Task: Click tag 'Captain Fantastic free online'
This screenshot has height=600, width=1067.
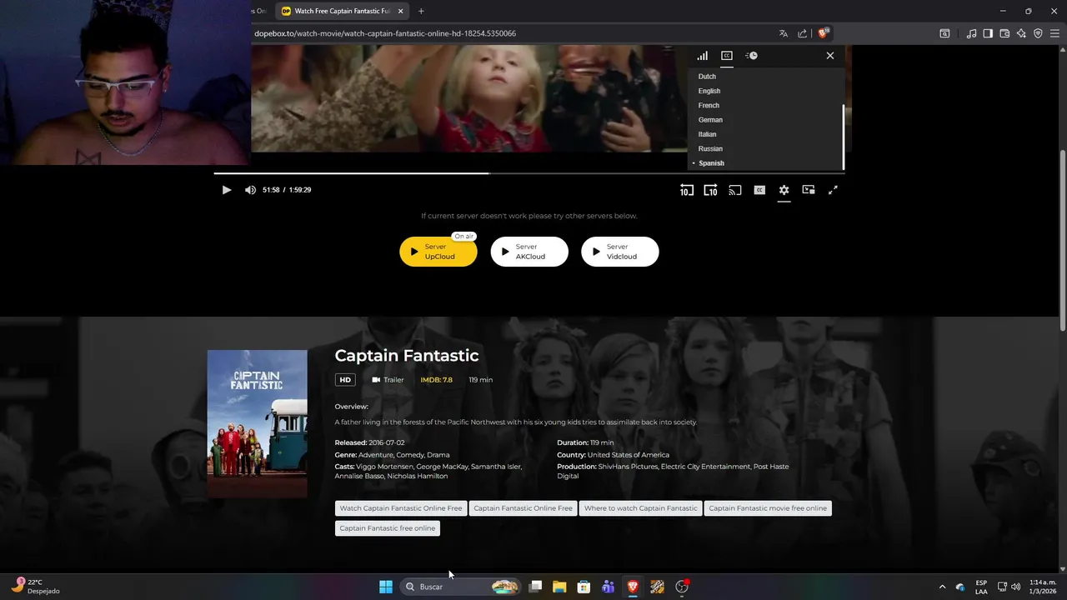Action: (x=388, y=528)
